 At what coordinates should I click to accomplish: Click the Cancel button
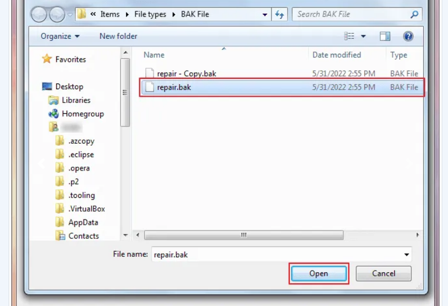tap(383, 273)
